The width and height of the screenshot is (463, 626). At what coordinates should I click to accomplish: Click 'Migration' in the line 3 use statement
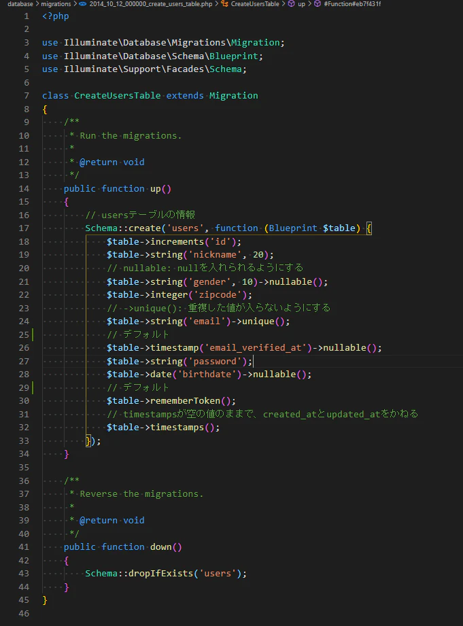255,42
